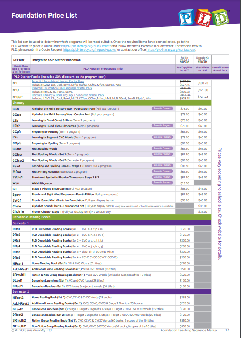Click the NFmulti2 code

(19, 326)
